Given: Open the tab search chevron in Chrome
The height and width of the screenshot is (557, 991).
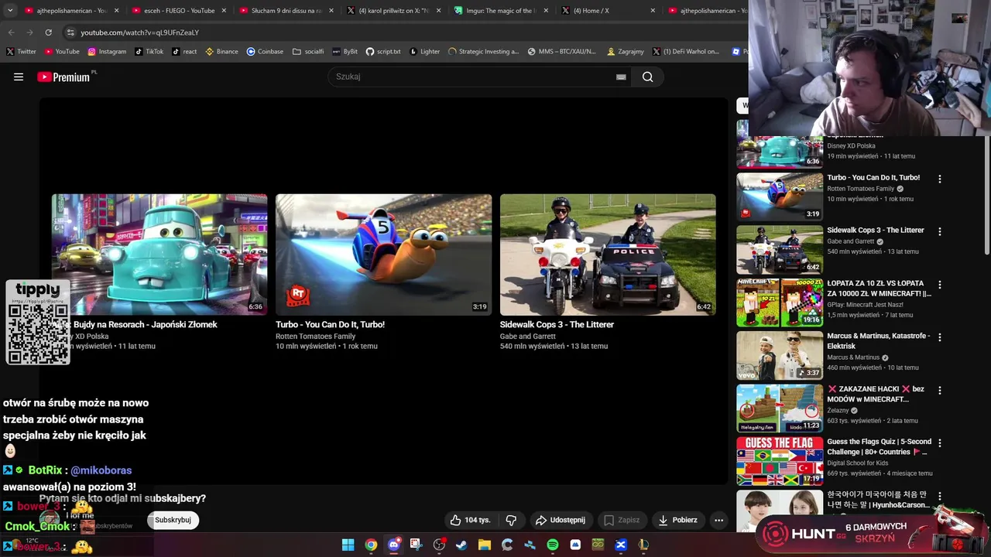Looking at the screenshot, I should 10,11.
